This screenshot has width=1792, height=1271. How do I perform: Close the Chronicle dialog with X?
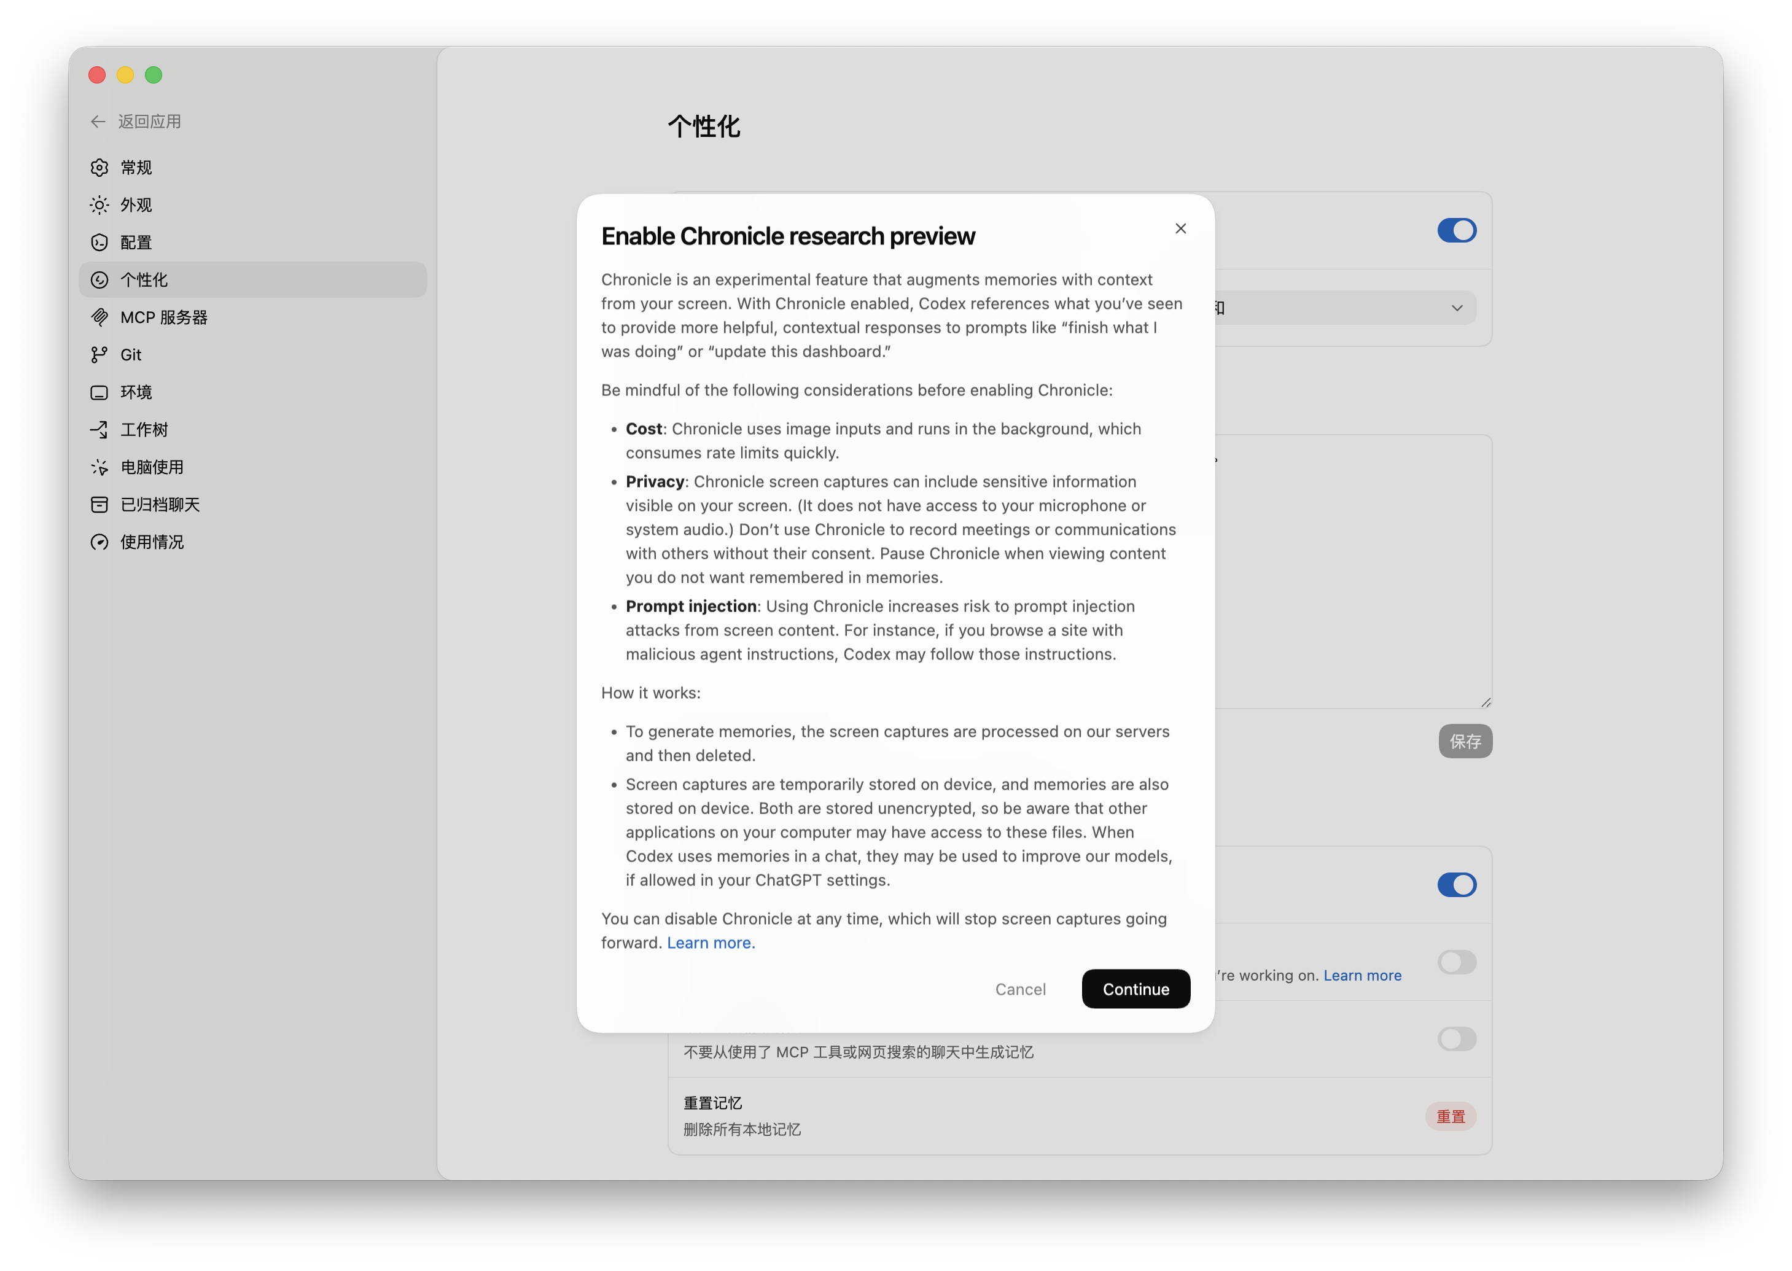tap(1180, 228)
